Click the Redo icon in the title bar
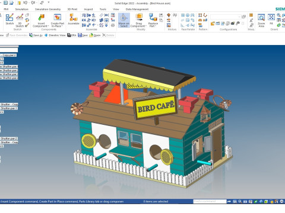285x213 pixels. pyautogui.click(x=33, y=3)
